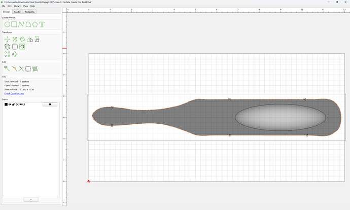Select the Rectangle vector tool
The width and height of the screenshot is (350, 210).
pyautogui.click(x=14, y=24)
